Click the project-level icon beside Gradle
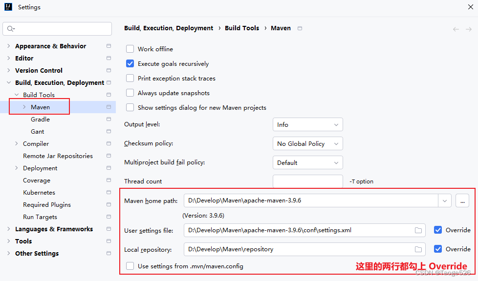 click(109, 119)
